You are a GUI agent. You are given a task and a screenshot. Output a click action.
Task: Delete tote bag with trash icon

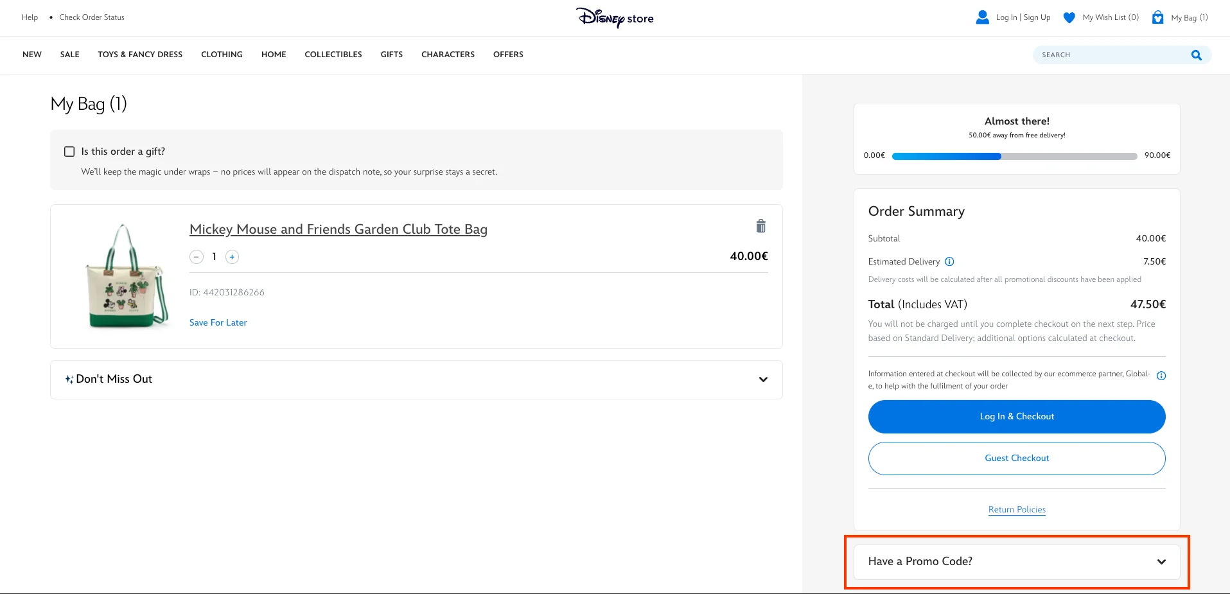[760, 226]
